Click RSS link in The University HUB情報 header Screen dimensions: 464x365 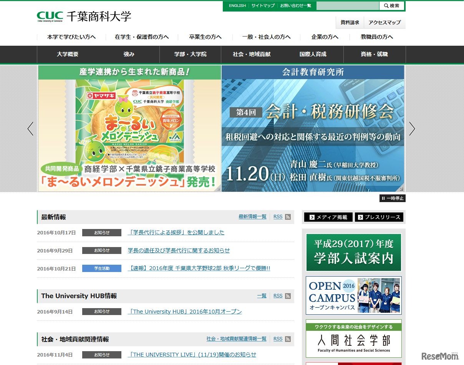tap(278, 296)
